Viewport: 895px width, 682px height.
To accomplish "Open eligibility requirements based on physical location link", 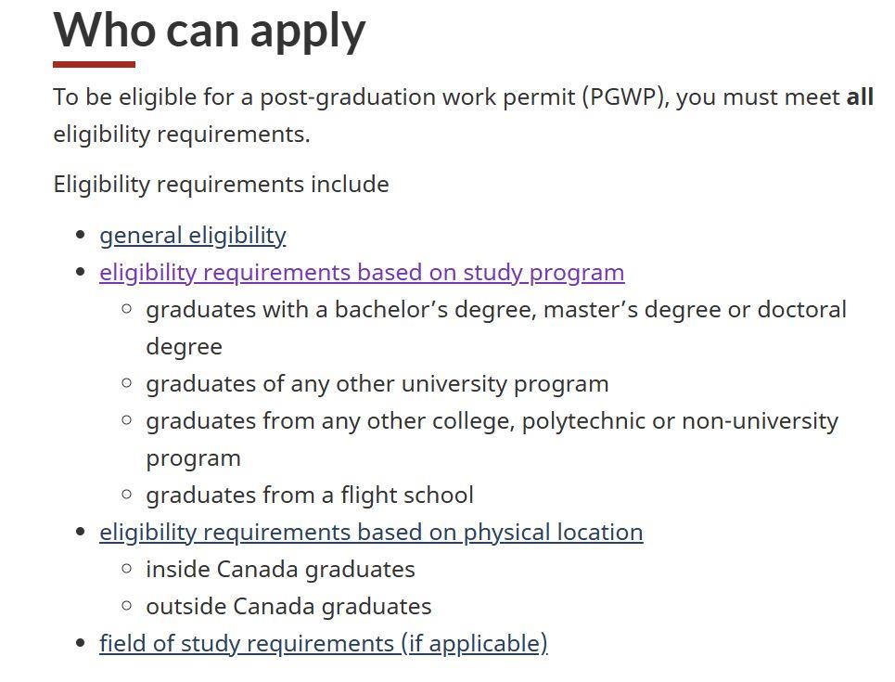I will click(x=371, y=533).
